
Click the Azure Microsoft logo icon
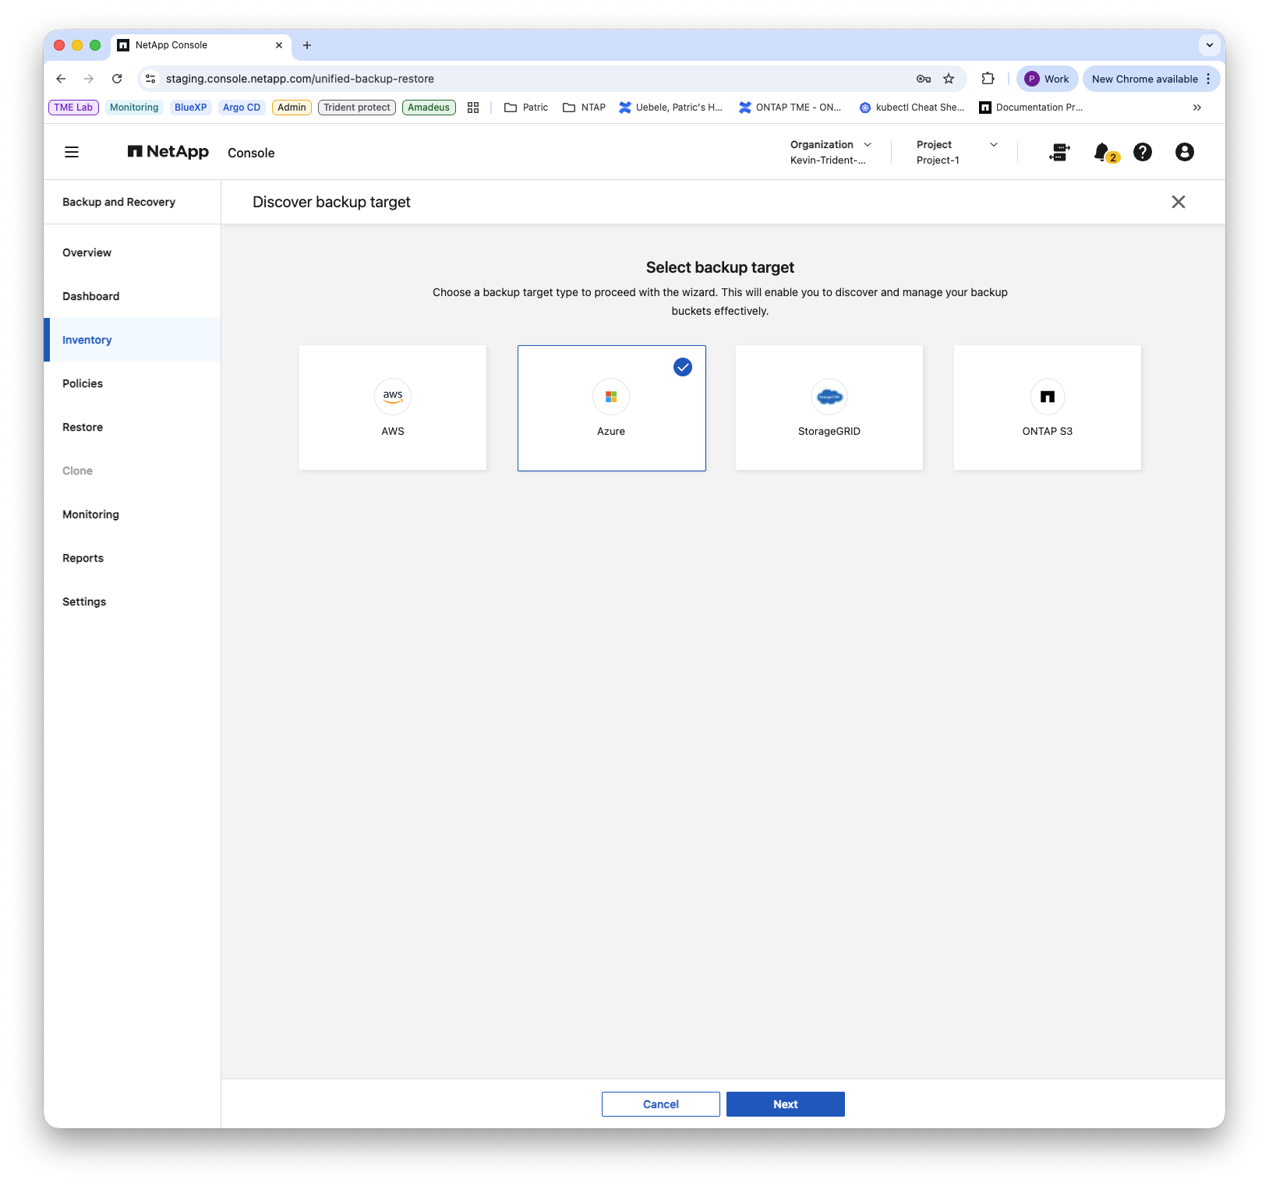(x=611, y=397)
